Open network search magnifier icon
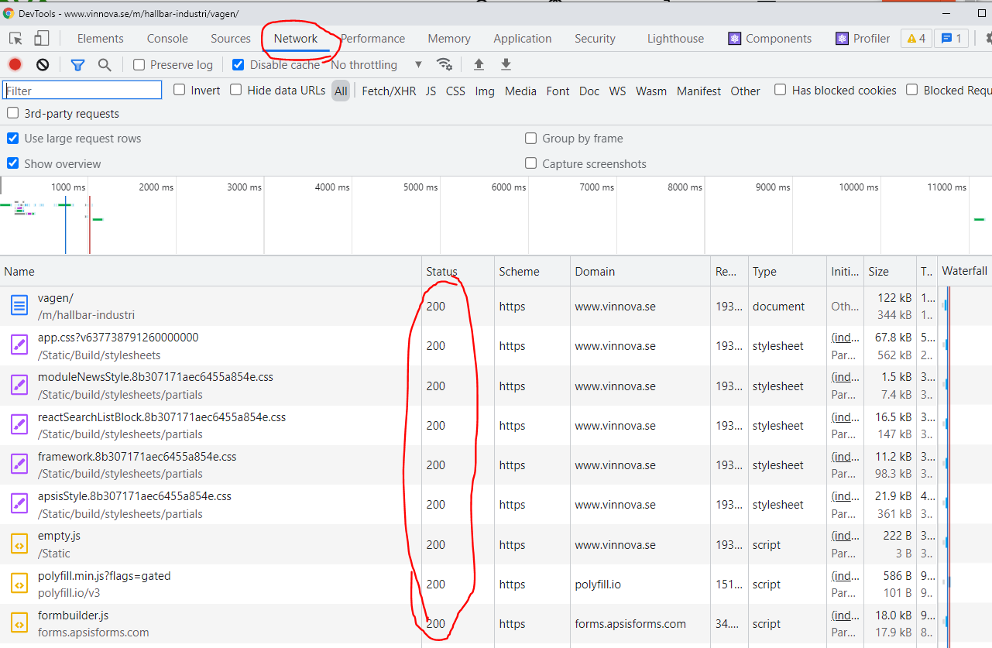Screen dimensions: 992x648 [105, 65]
